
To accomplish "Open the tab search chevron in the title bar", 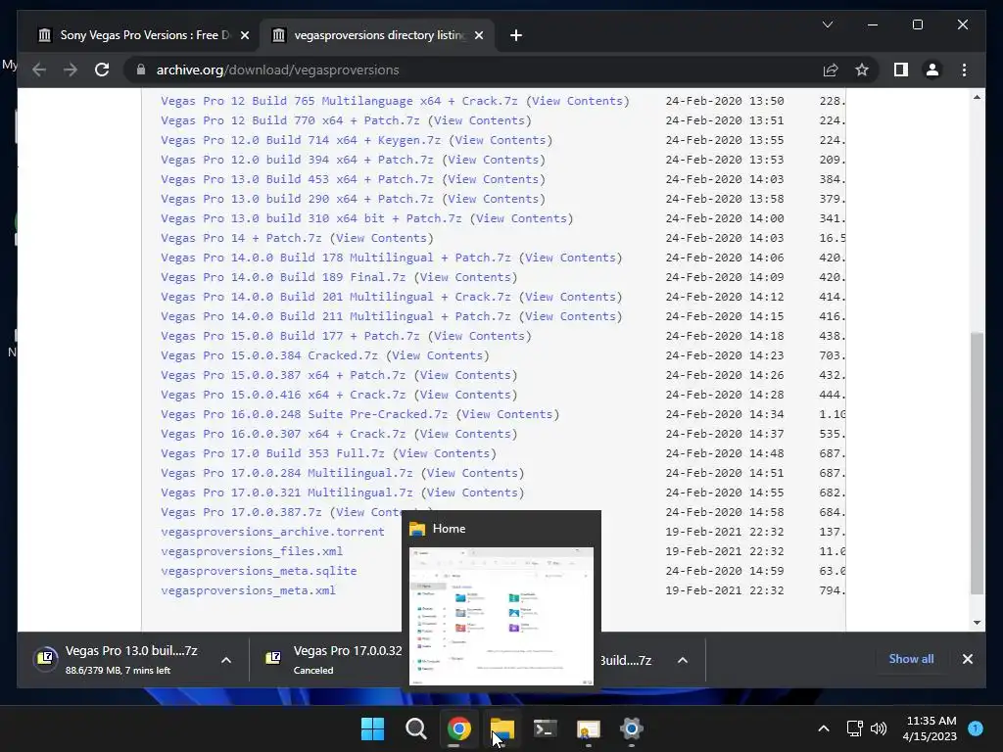I will (827, 24).
